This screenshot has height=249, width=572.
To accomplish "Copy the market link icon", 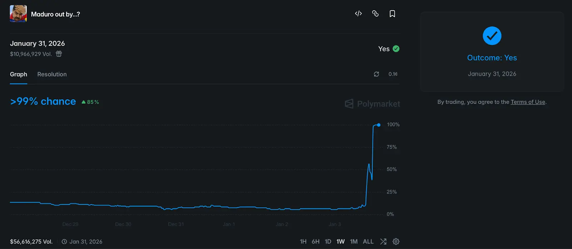I will [x=375, y=14].
